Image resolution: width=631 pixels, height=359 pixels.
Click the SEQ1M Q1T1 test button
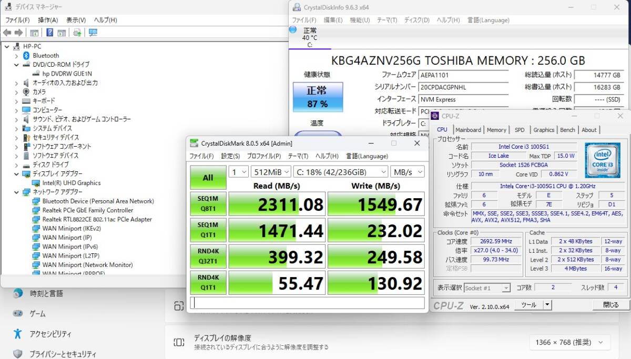[208, 230]
